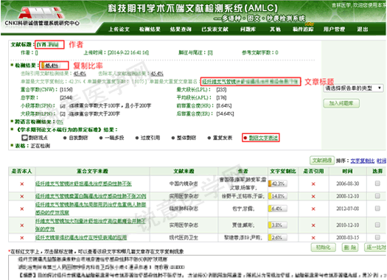Click the 文献标题 title field

49,44
